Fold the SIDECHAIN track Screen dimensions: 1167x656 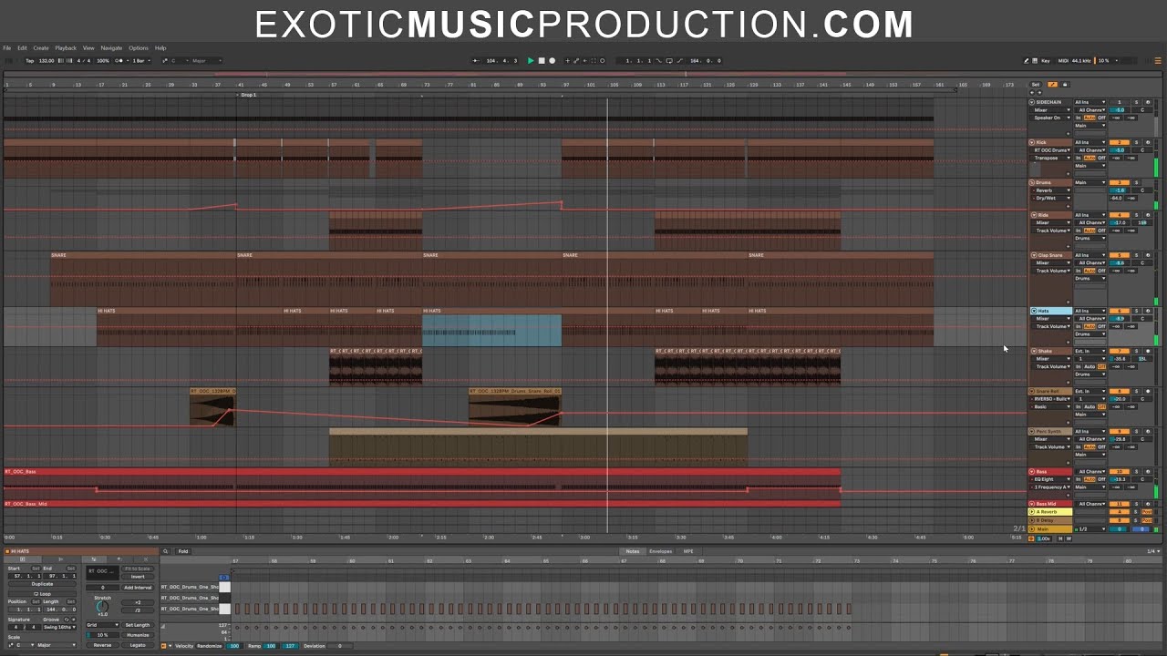click(x=1031, y=102)
